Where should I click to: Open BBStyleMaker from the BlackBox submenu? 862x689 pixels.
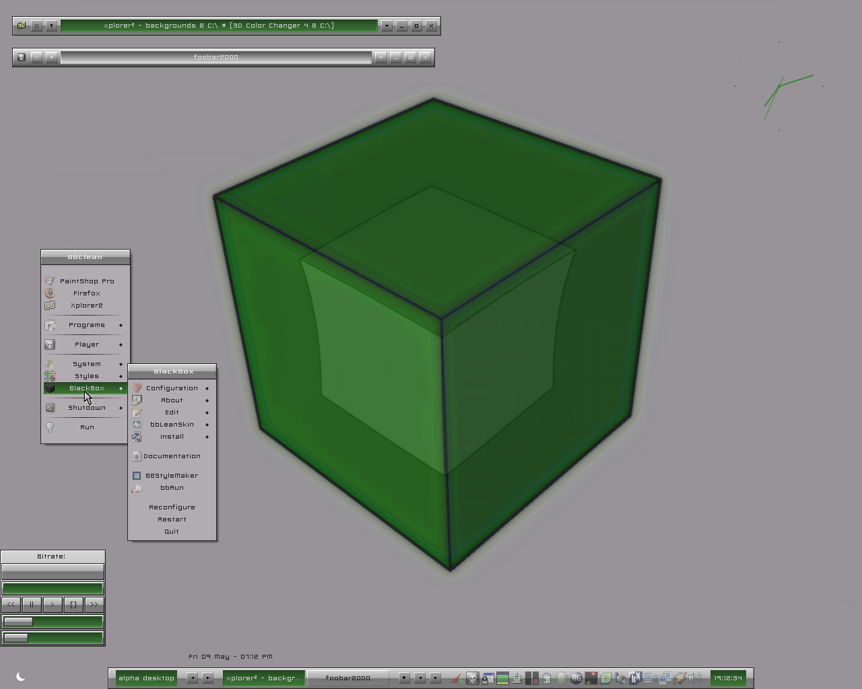(x=171, y=475)
